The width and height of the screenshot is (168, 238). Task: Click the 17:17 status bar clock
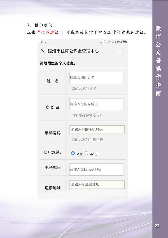pos(43,42)
